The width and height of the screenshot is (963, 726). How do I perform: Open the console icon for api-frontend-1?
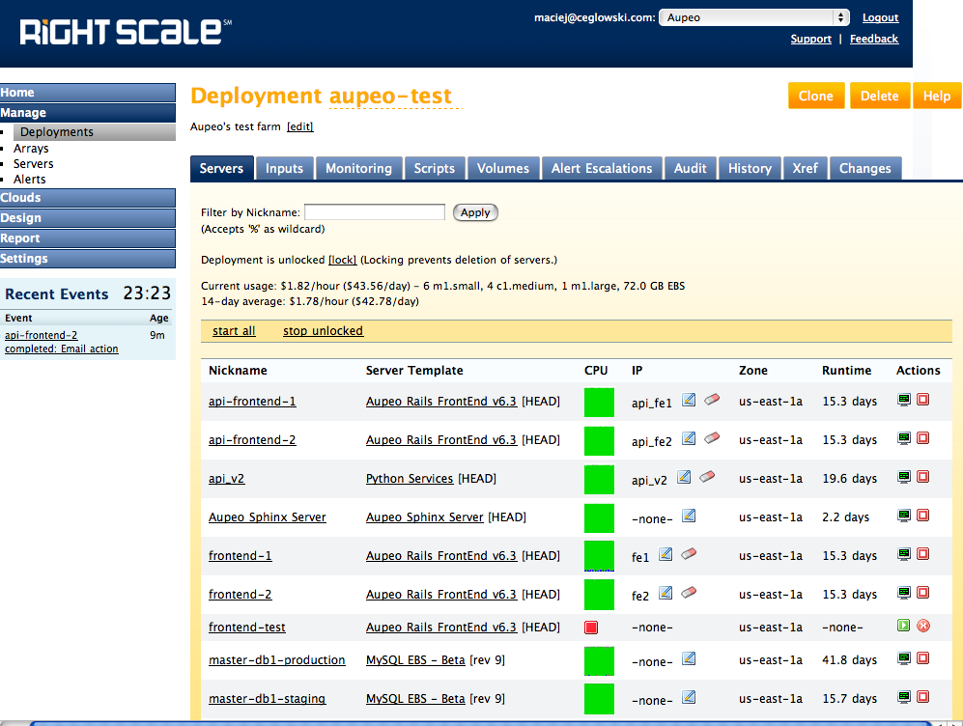903,400
